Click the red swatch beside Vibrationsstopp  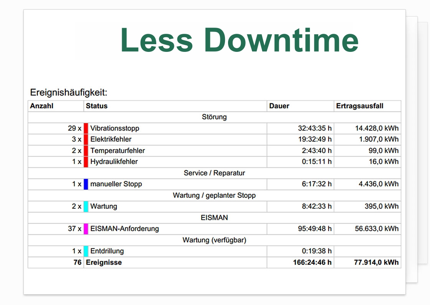click(86, 128)
